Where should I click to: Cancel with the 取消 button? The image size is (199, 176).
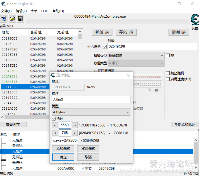(88, 157)
